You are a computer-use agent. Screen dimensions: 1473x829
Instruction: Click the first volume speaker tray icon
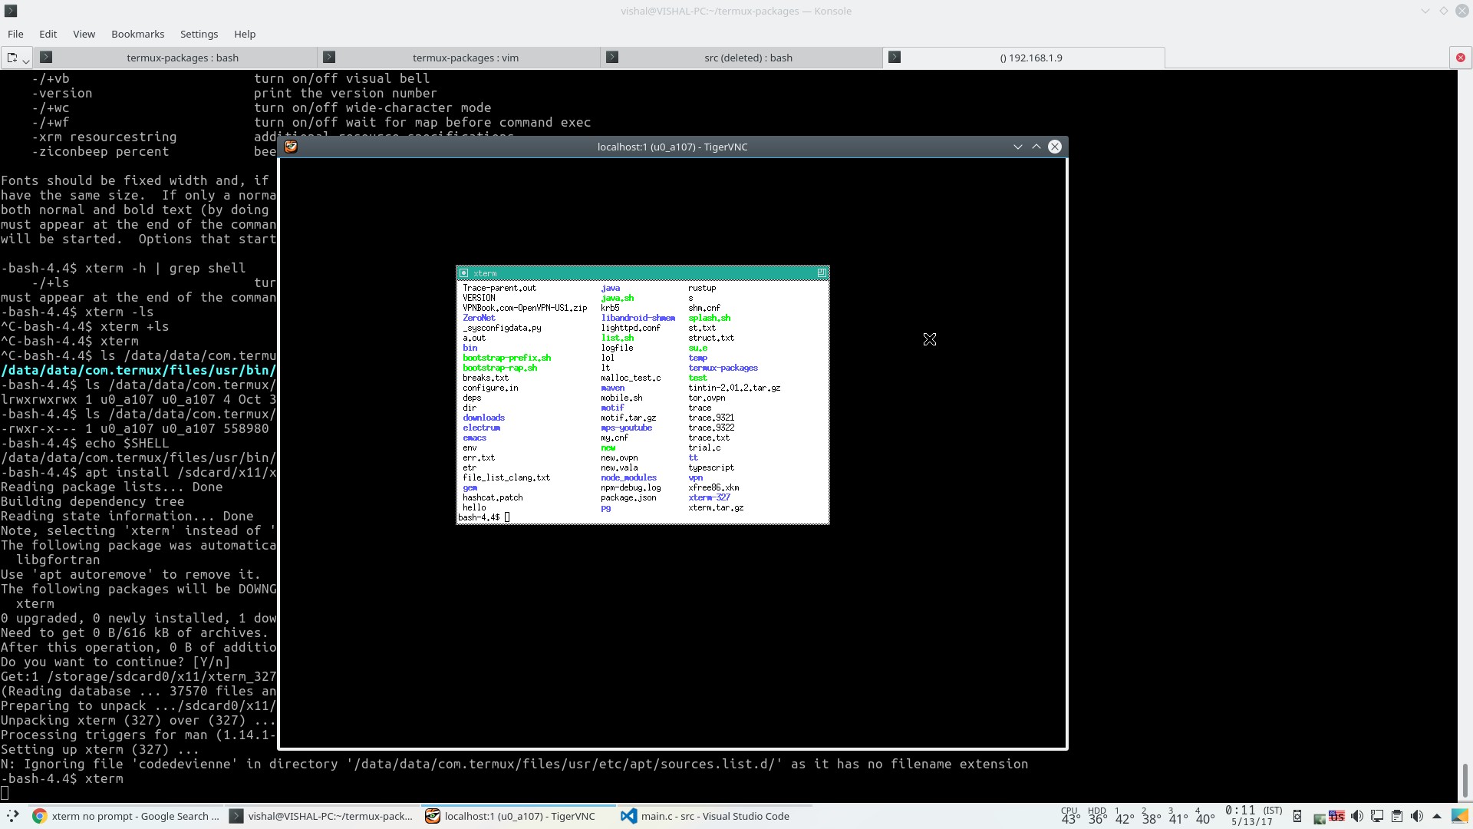click(x=1357, y=816)
